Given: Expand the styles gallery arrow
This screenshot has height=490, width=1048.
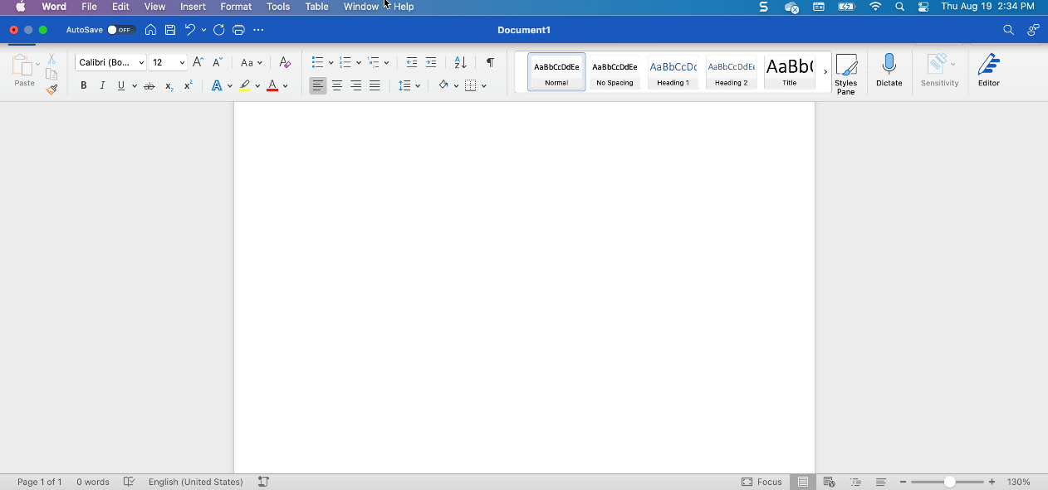Looking at the screenshot, I should click(x=825, y=72).
